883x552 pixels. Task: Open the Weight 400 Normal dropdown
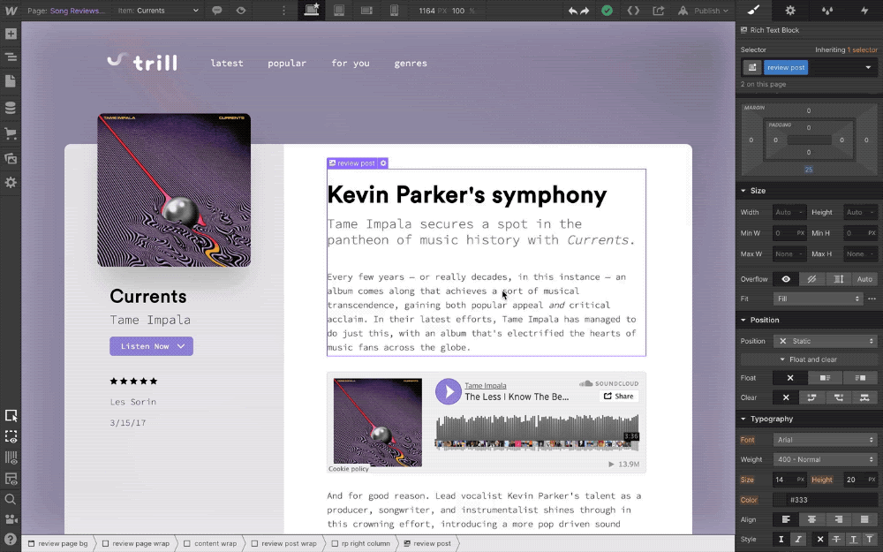pos(825,459)
